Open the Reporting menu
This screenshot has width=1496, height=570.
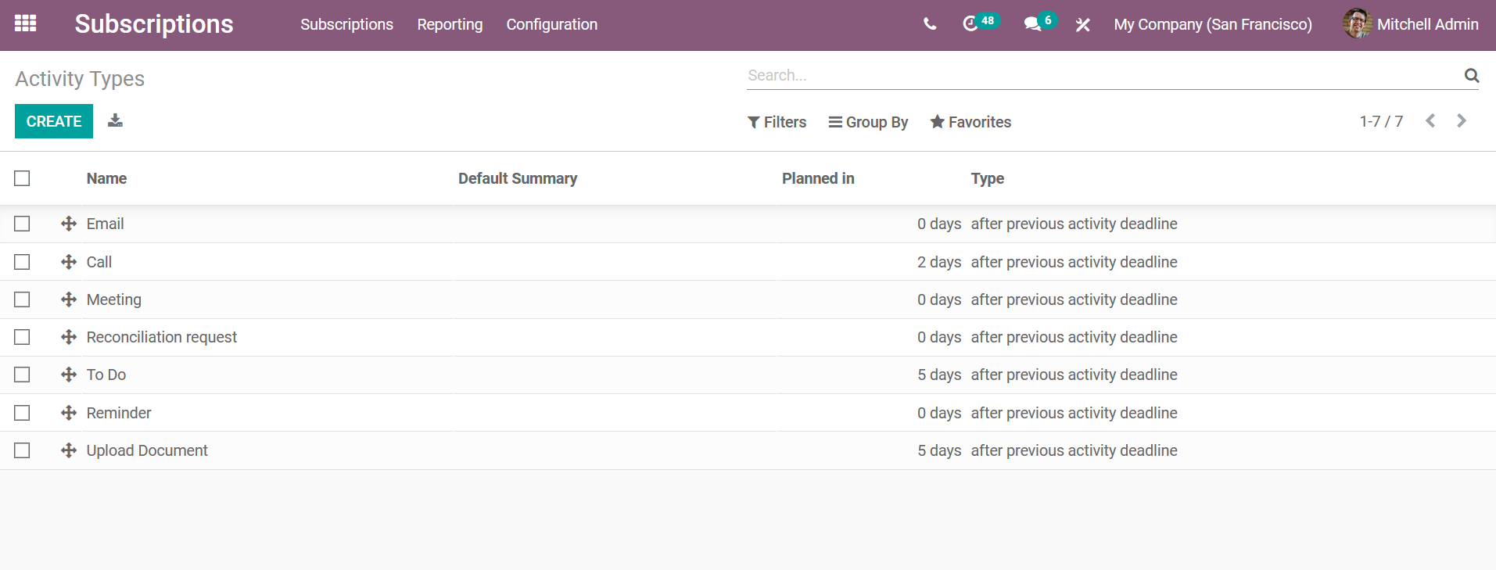click(x=450, y=24)
